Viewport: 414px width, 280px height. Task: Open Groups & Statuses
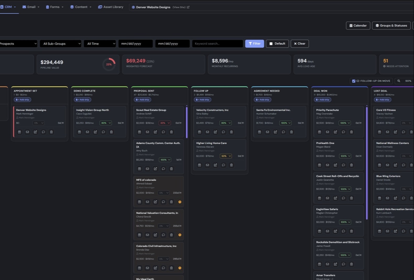391,26
